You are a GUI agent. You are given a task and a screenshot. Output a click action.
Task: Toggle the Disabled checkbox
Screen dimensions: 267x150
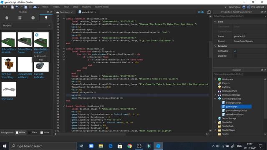235,56
